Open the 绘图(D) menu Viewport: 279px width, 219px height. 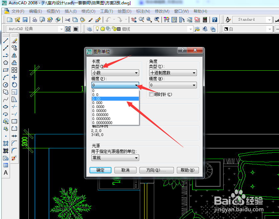[x=124, y=11]
